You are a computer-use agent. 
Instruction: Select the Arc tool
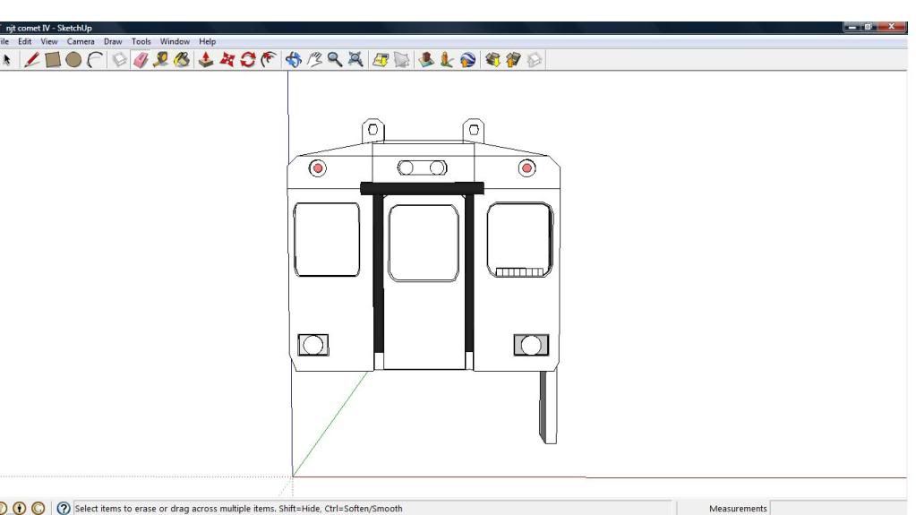point(95,60)
